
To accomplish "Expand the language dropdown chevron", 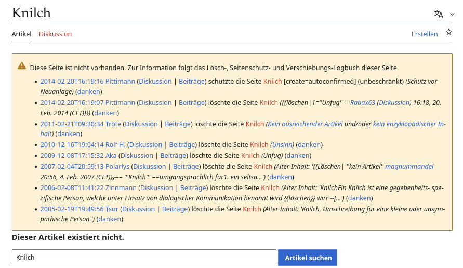I will [452, 14].
